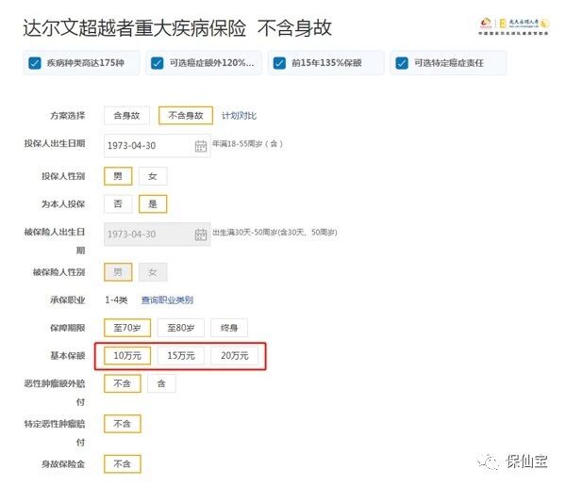This screenshot has width=566, height=486.
Task: Click the 投保人出生日期 date field
Action: click(x=157, y=146)
